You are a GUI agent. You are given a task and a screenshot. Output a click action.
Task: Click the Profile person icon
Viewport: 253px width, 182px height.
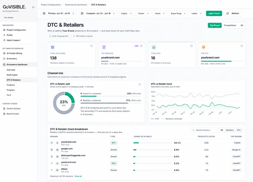click(x=4, y=35)
